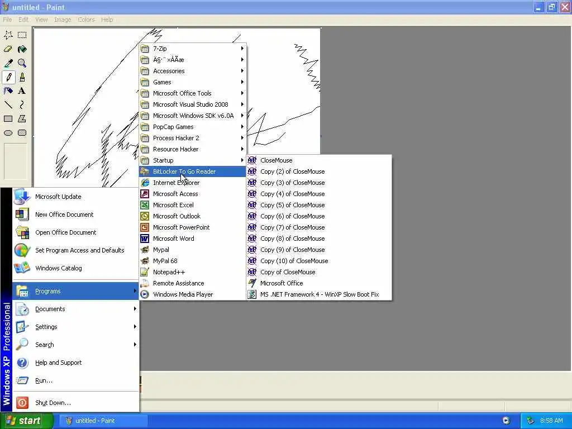The width and height of the screenshot is (572, 429).
Task: Pick the Pick Color eyedropper tool
Action: click(x=8, y=63)
